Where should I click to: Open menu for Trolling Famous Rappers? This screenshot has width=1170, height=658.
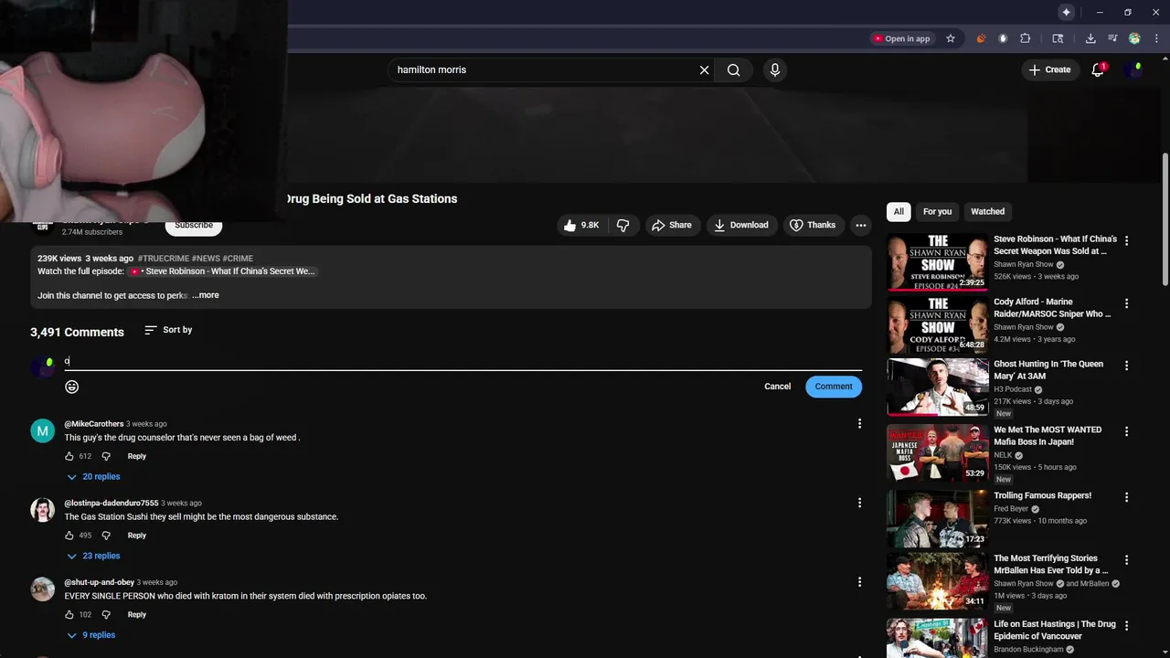pos(1126,497)
